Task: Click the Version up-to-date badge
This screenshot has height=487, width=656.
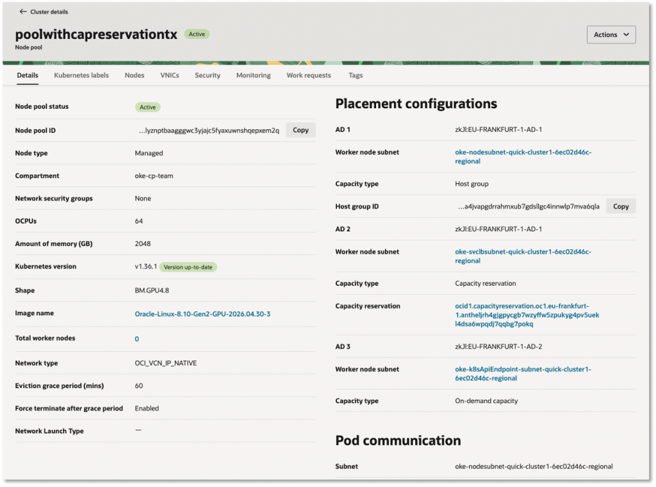Action: point(188,267)
